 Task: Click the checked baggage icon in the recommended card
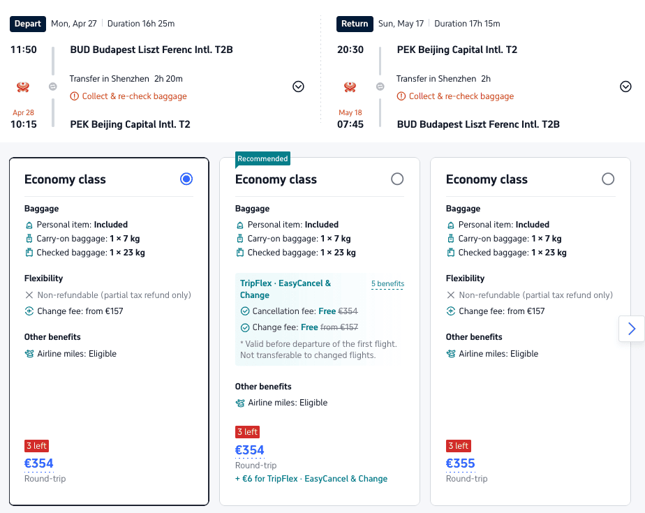240,253
